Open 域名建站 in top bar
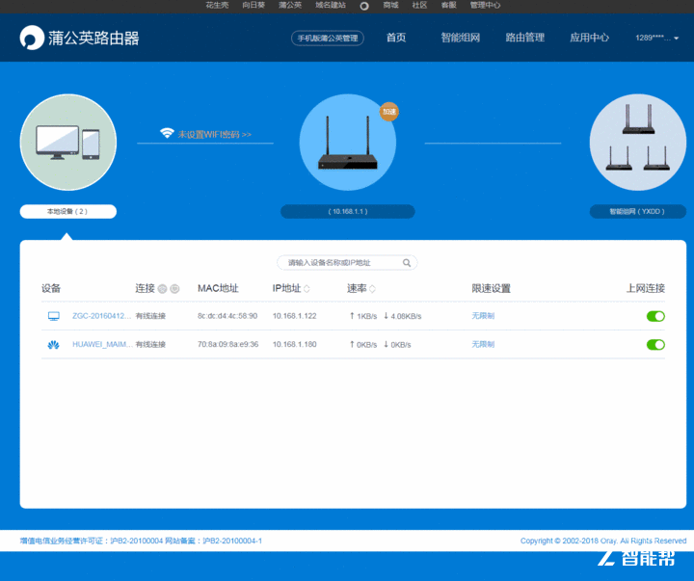The width and height of the screenshot is (694, 581). 331,6
